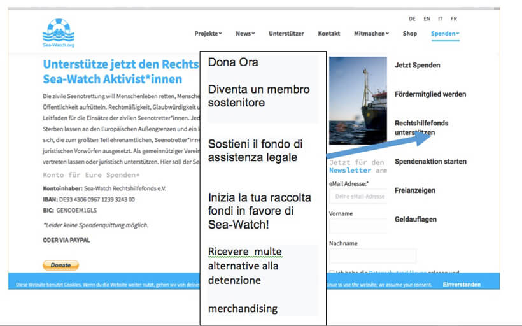Click the Kontoinhaber Sea-Watch Rechtshilfefonds line
The image size is (522, 326).
104,188
